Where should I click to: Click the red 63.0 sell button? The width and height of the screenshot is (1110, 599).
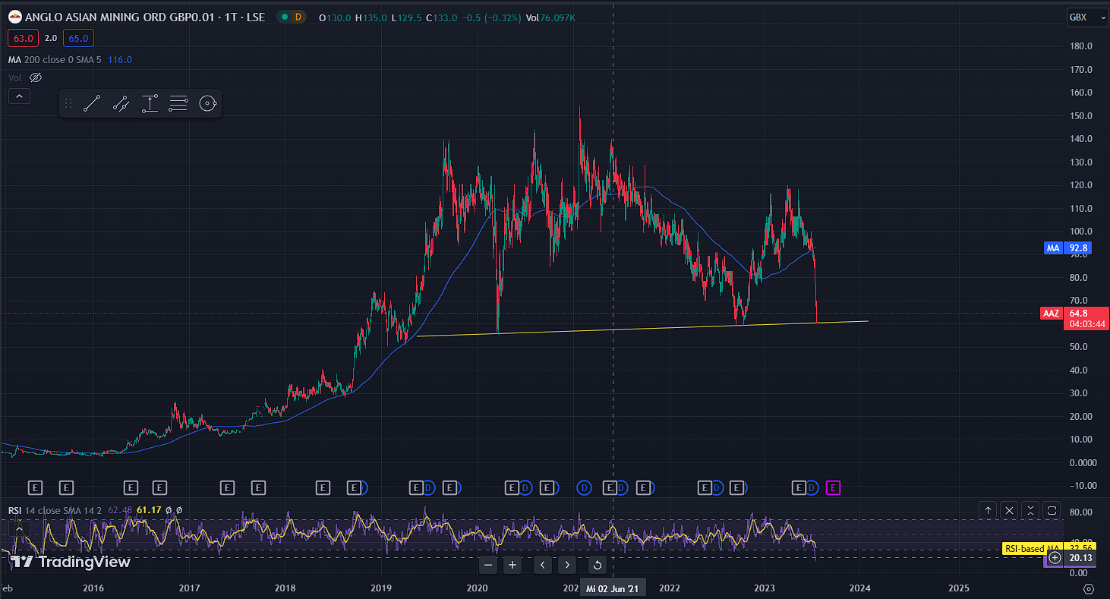click(x=23, y=38)
